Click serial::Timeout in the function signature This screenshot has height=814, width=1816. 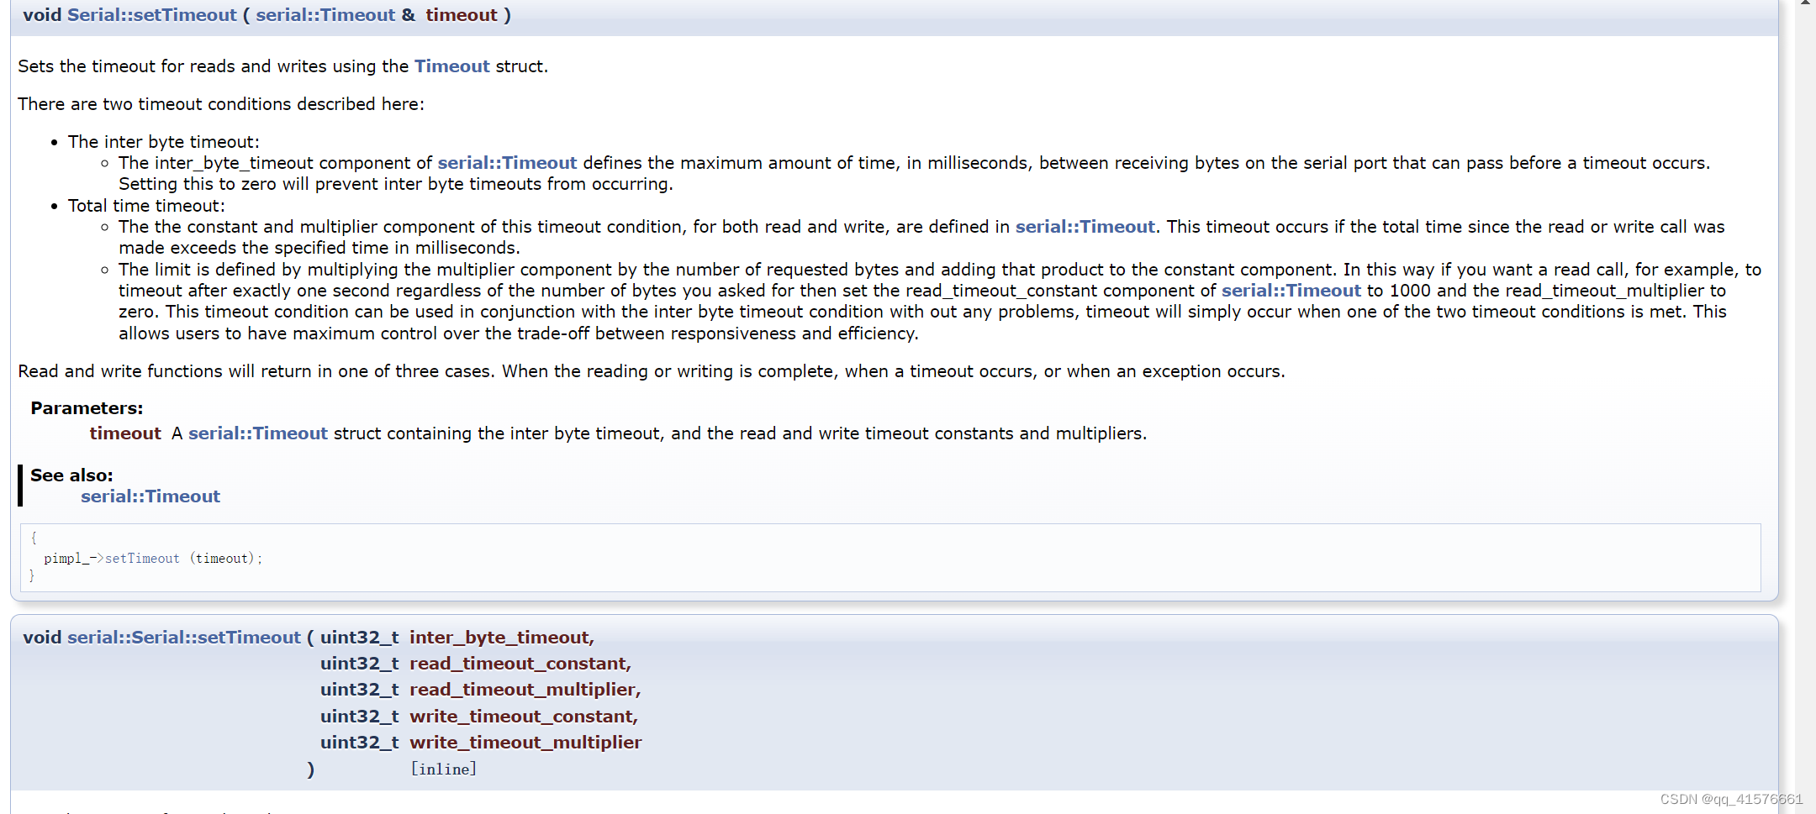[325, 14]
